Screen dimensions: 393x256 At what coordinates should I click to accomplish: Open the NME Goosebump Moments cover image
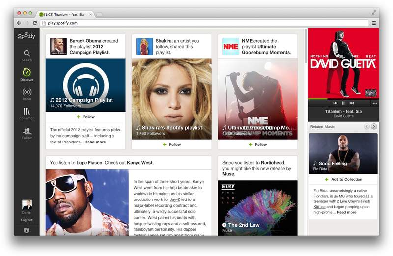257,99
